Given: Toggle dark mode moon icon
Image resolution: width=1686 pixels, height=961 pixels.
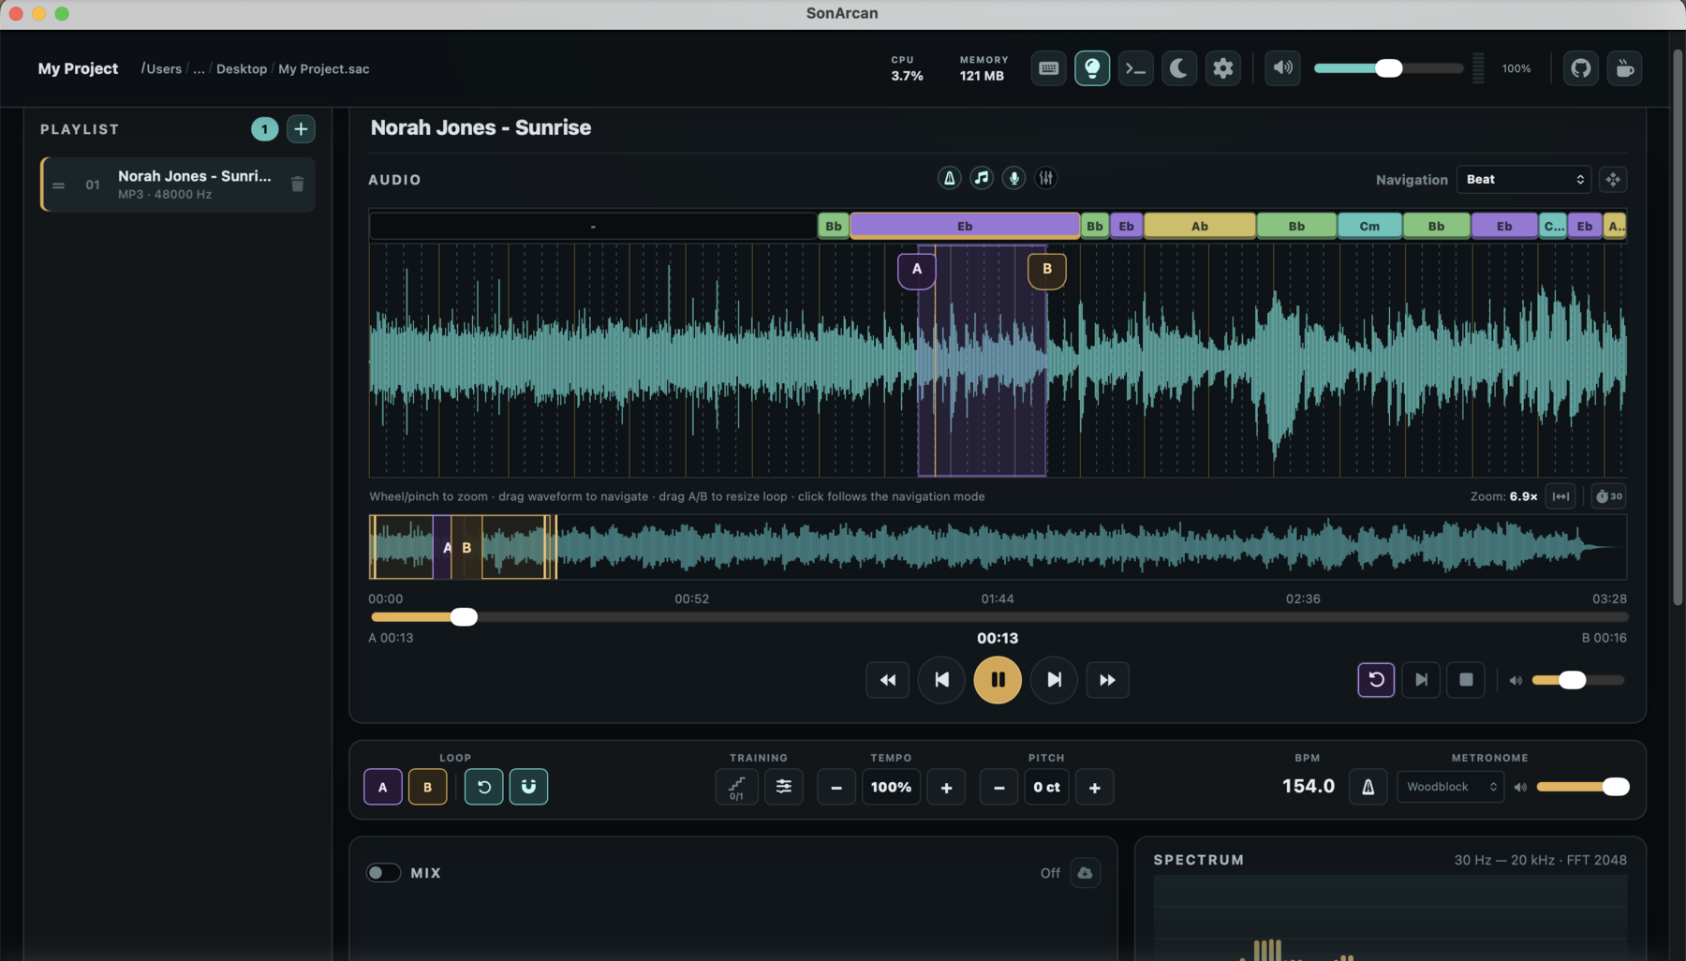Looking at the screenshot, I should 1179,68.
